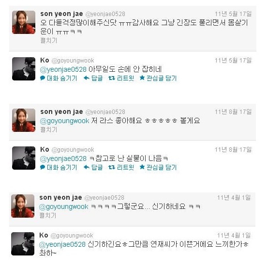268x270 pixels.
Task: Click retweet icon under August 17 Ko tweet
Action: [112, 167]
